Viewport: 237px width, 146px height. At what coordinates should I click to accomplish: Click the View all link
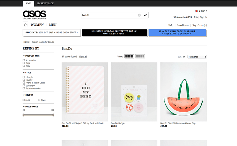(x=83, y=57)
